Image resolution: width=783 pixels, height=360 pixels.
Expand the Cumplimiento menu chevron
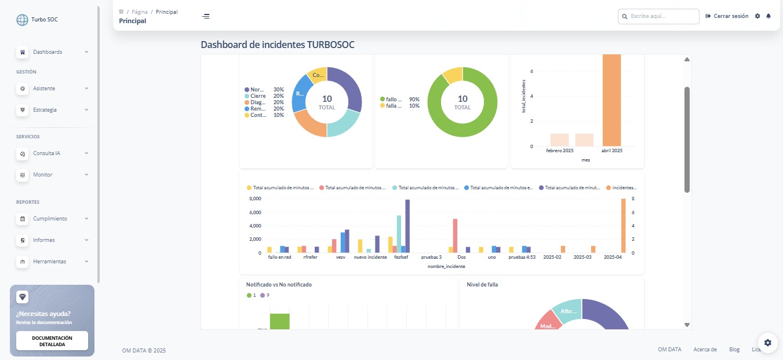86,219
